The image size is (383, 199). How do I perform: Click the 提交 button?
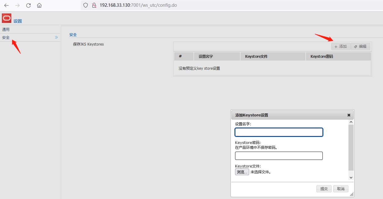coord(324,189)
